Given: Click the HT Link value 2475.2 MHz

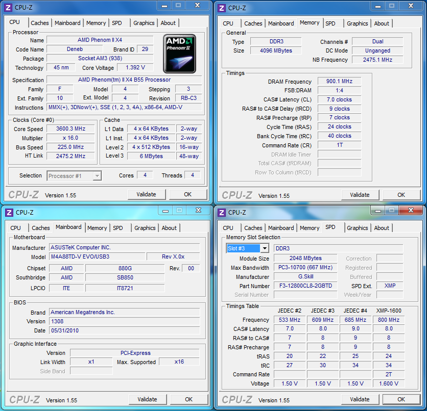Looking at the screenshot, I should pos(70,156).
